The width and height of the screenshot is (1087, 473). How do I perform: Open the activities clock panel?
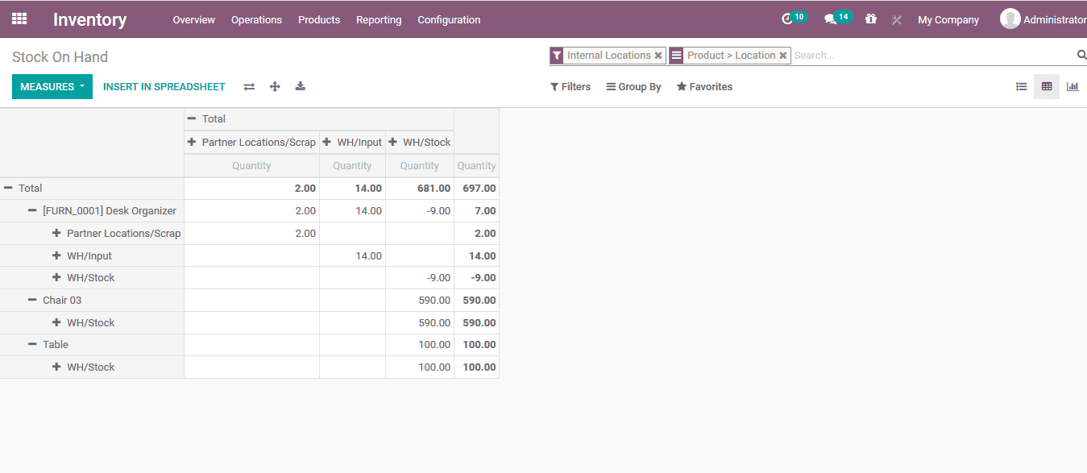(787, 17)
